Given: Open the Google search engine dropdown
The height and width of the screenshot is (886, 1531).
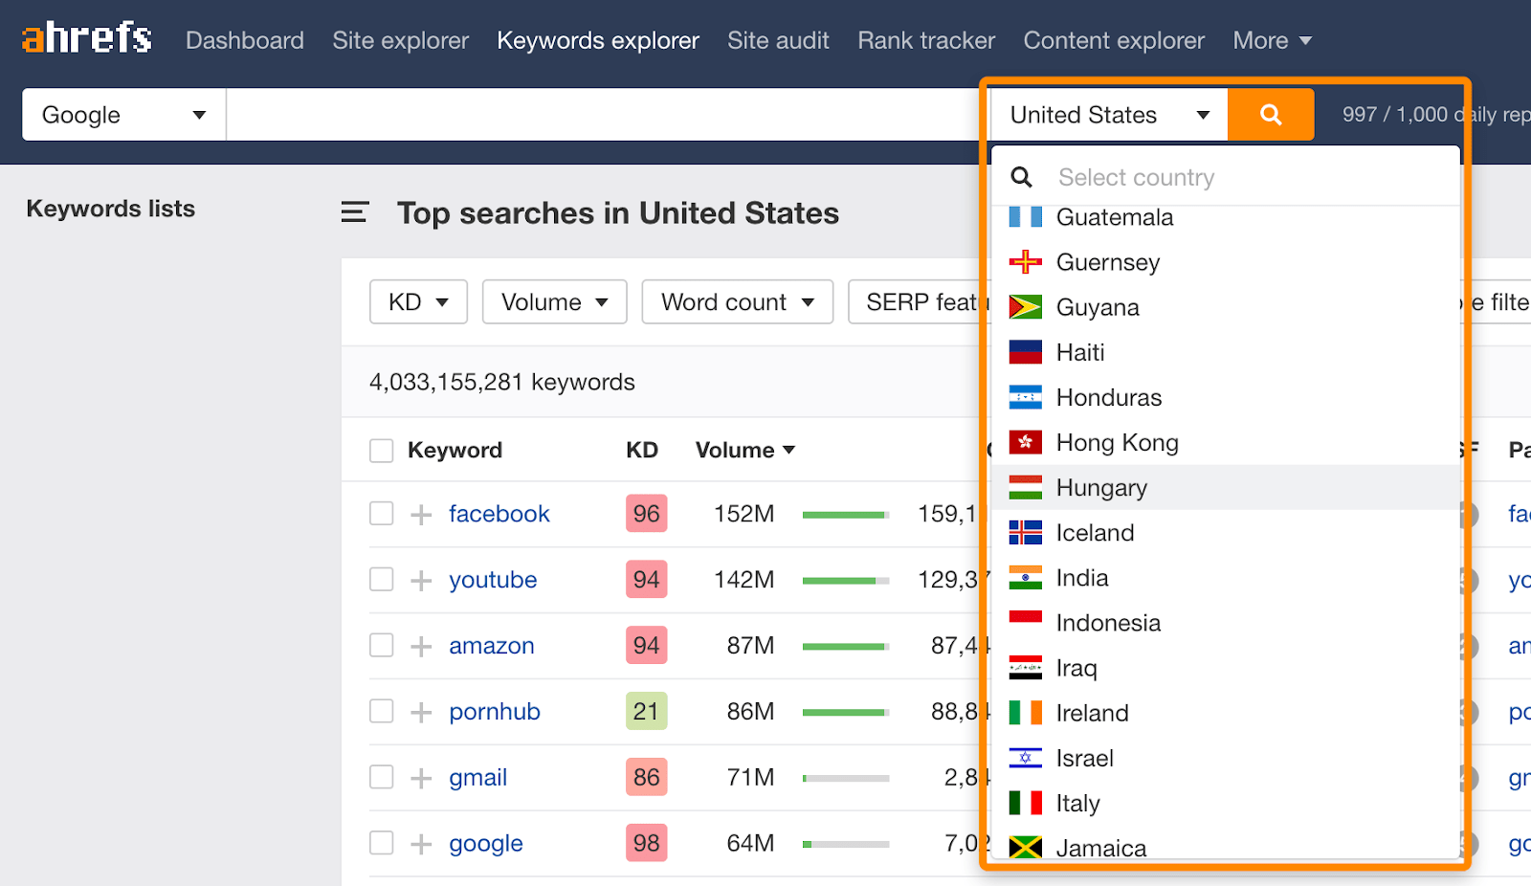Looking at the screenshot, I should pyautogui.click(x=124, y=115).
